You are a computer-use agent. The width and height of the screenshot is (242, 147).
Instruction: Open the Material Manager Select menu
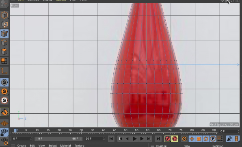[x=52, y=146]
